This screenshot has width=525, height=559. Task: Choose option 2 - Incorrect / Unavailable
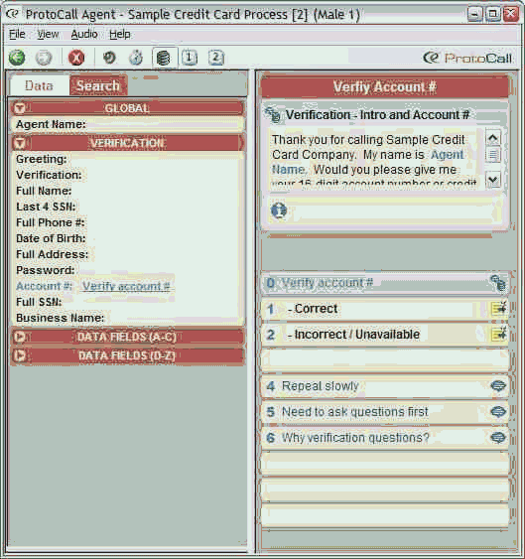385,335
